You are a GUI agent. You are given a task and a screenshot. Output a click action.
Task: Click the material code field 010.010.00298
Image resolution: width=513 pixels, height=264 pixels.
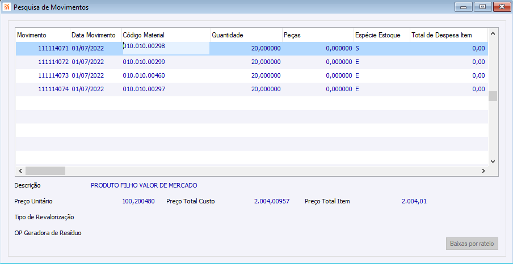pyautogui.click(x=166, y=48)
